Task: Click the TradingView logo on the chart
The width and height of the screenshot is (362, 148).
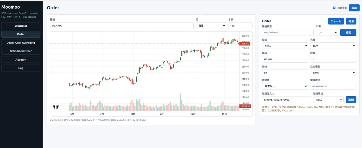Action: 56,107
